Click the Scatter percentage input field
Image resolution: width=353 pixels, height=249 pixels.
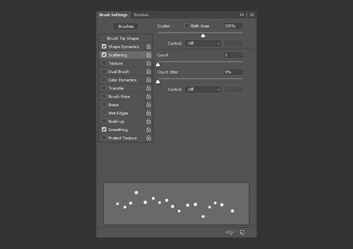(x=233, y=26)
